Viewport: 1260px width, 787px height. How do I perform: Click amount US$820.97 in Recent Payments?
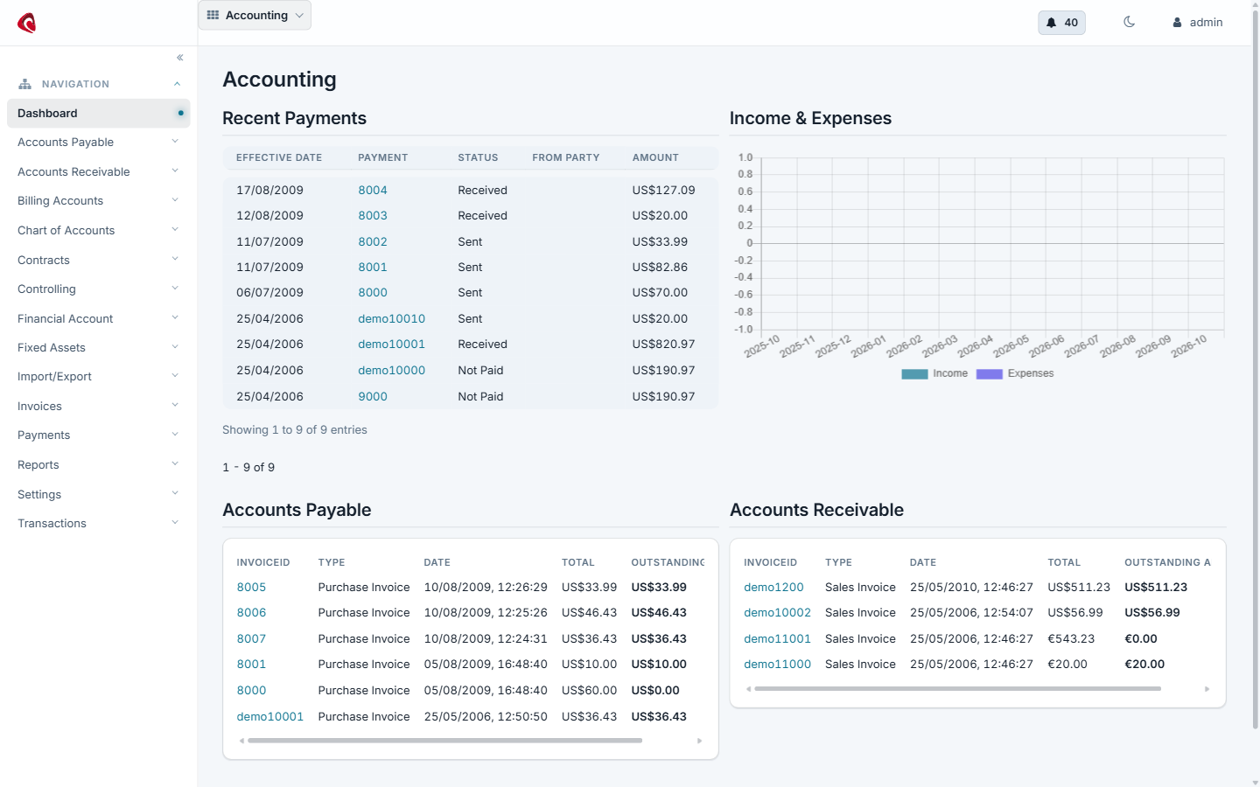point(663,344)
